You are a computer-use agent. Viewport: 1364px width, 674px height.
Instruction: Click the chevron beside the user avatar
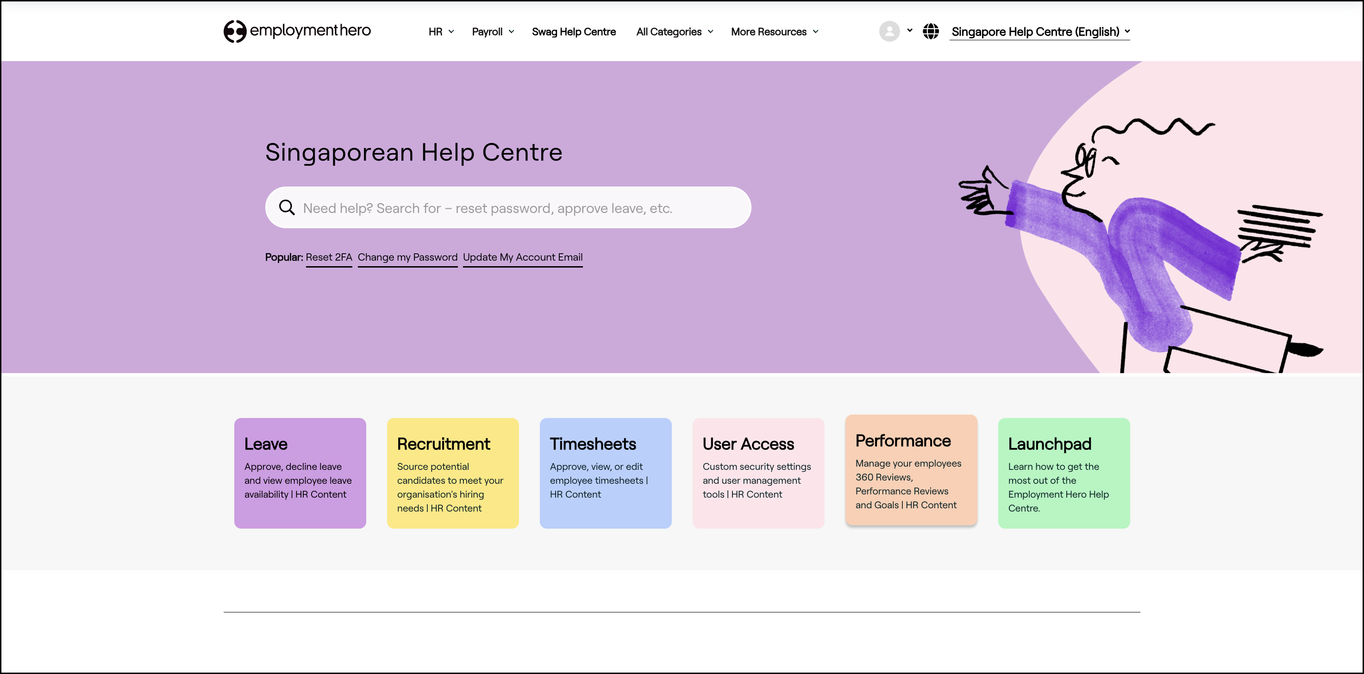[x=909, y=30]
